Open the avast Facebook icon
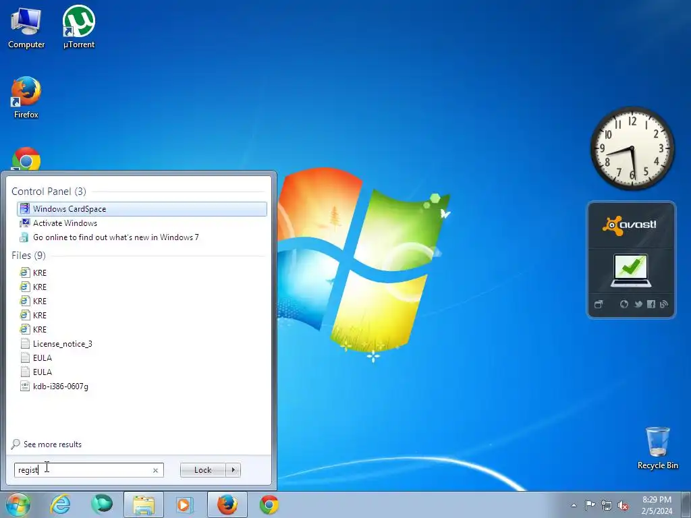Viewport: 691px width, 518px height. coord(651,304)
